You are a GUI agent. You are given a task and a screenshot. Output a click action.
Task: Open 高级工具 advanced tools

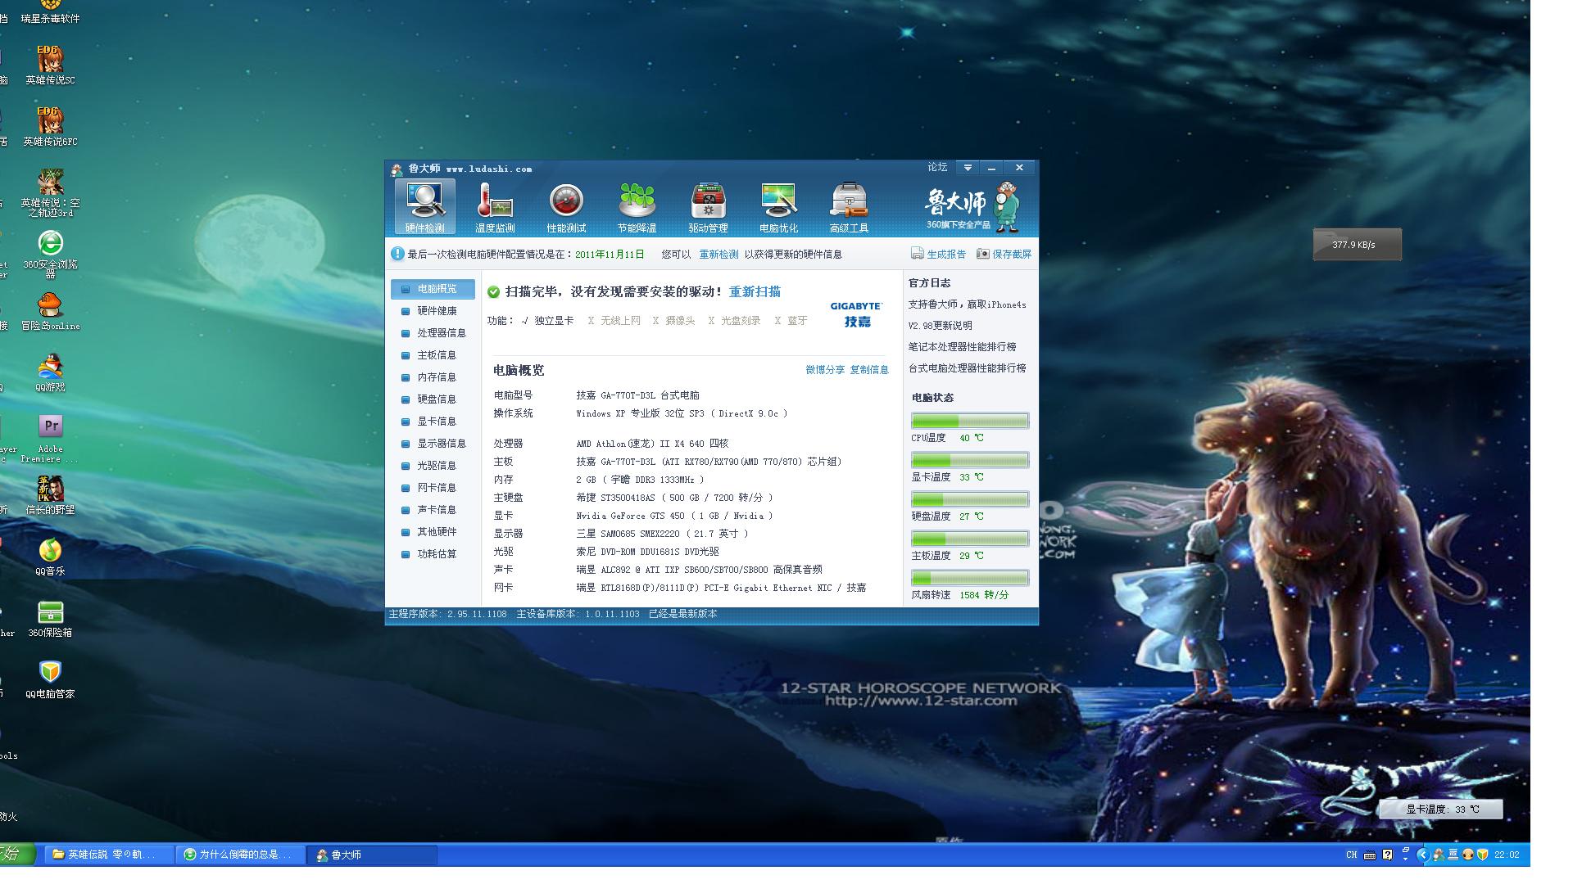(849, 207)
